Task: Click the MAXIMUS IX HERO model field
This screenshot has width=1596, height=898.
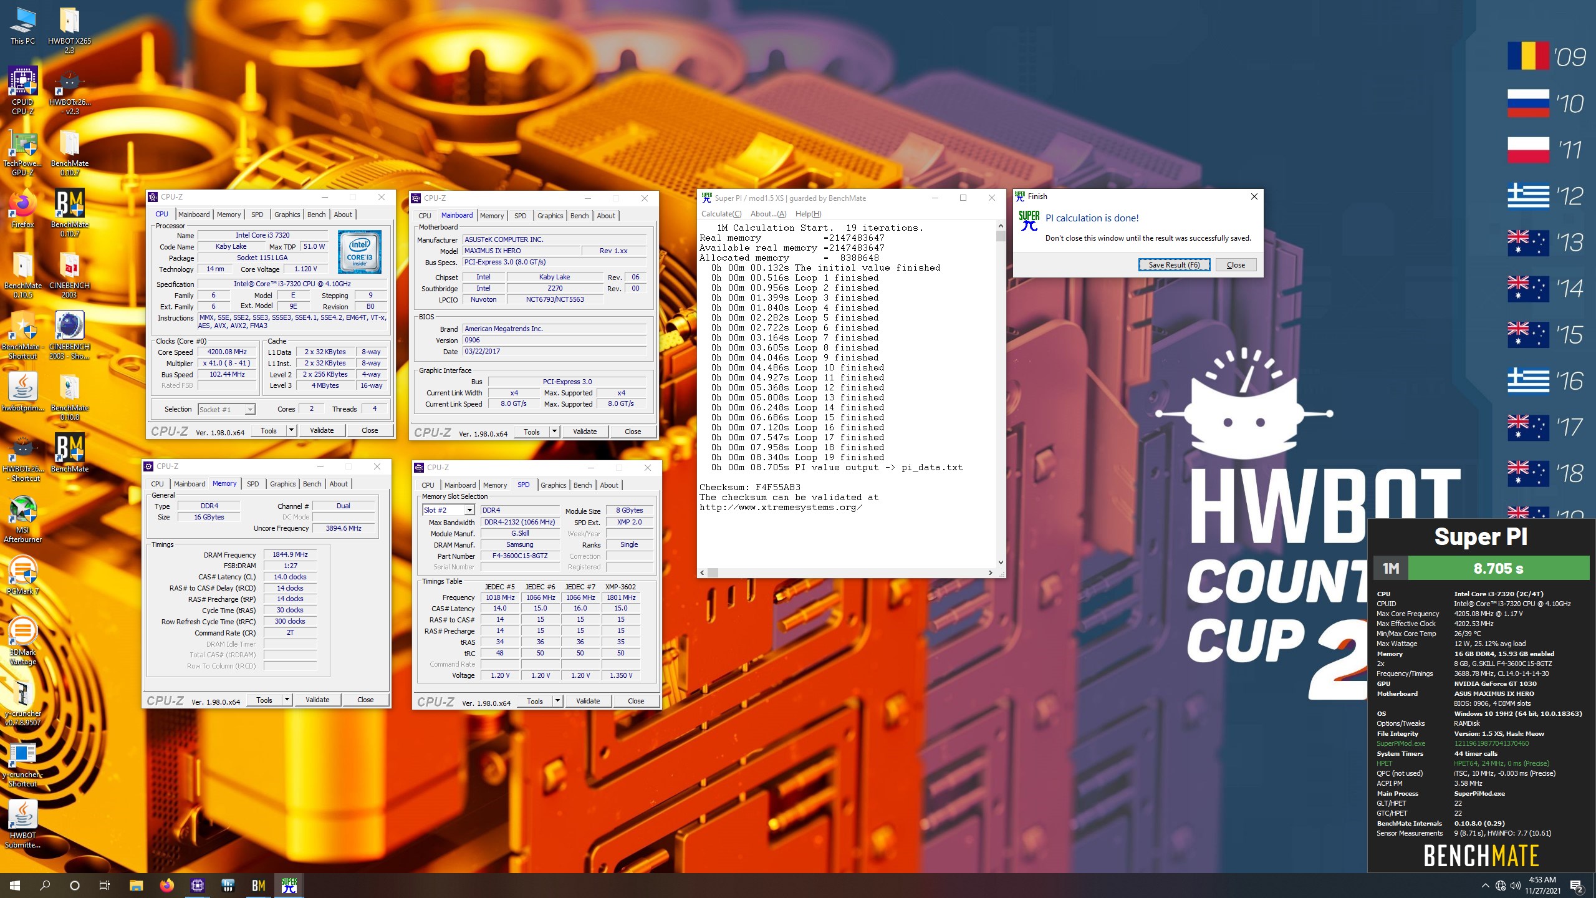Action: click(x=520, y=251)
